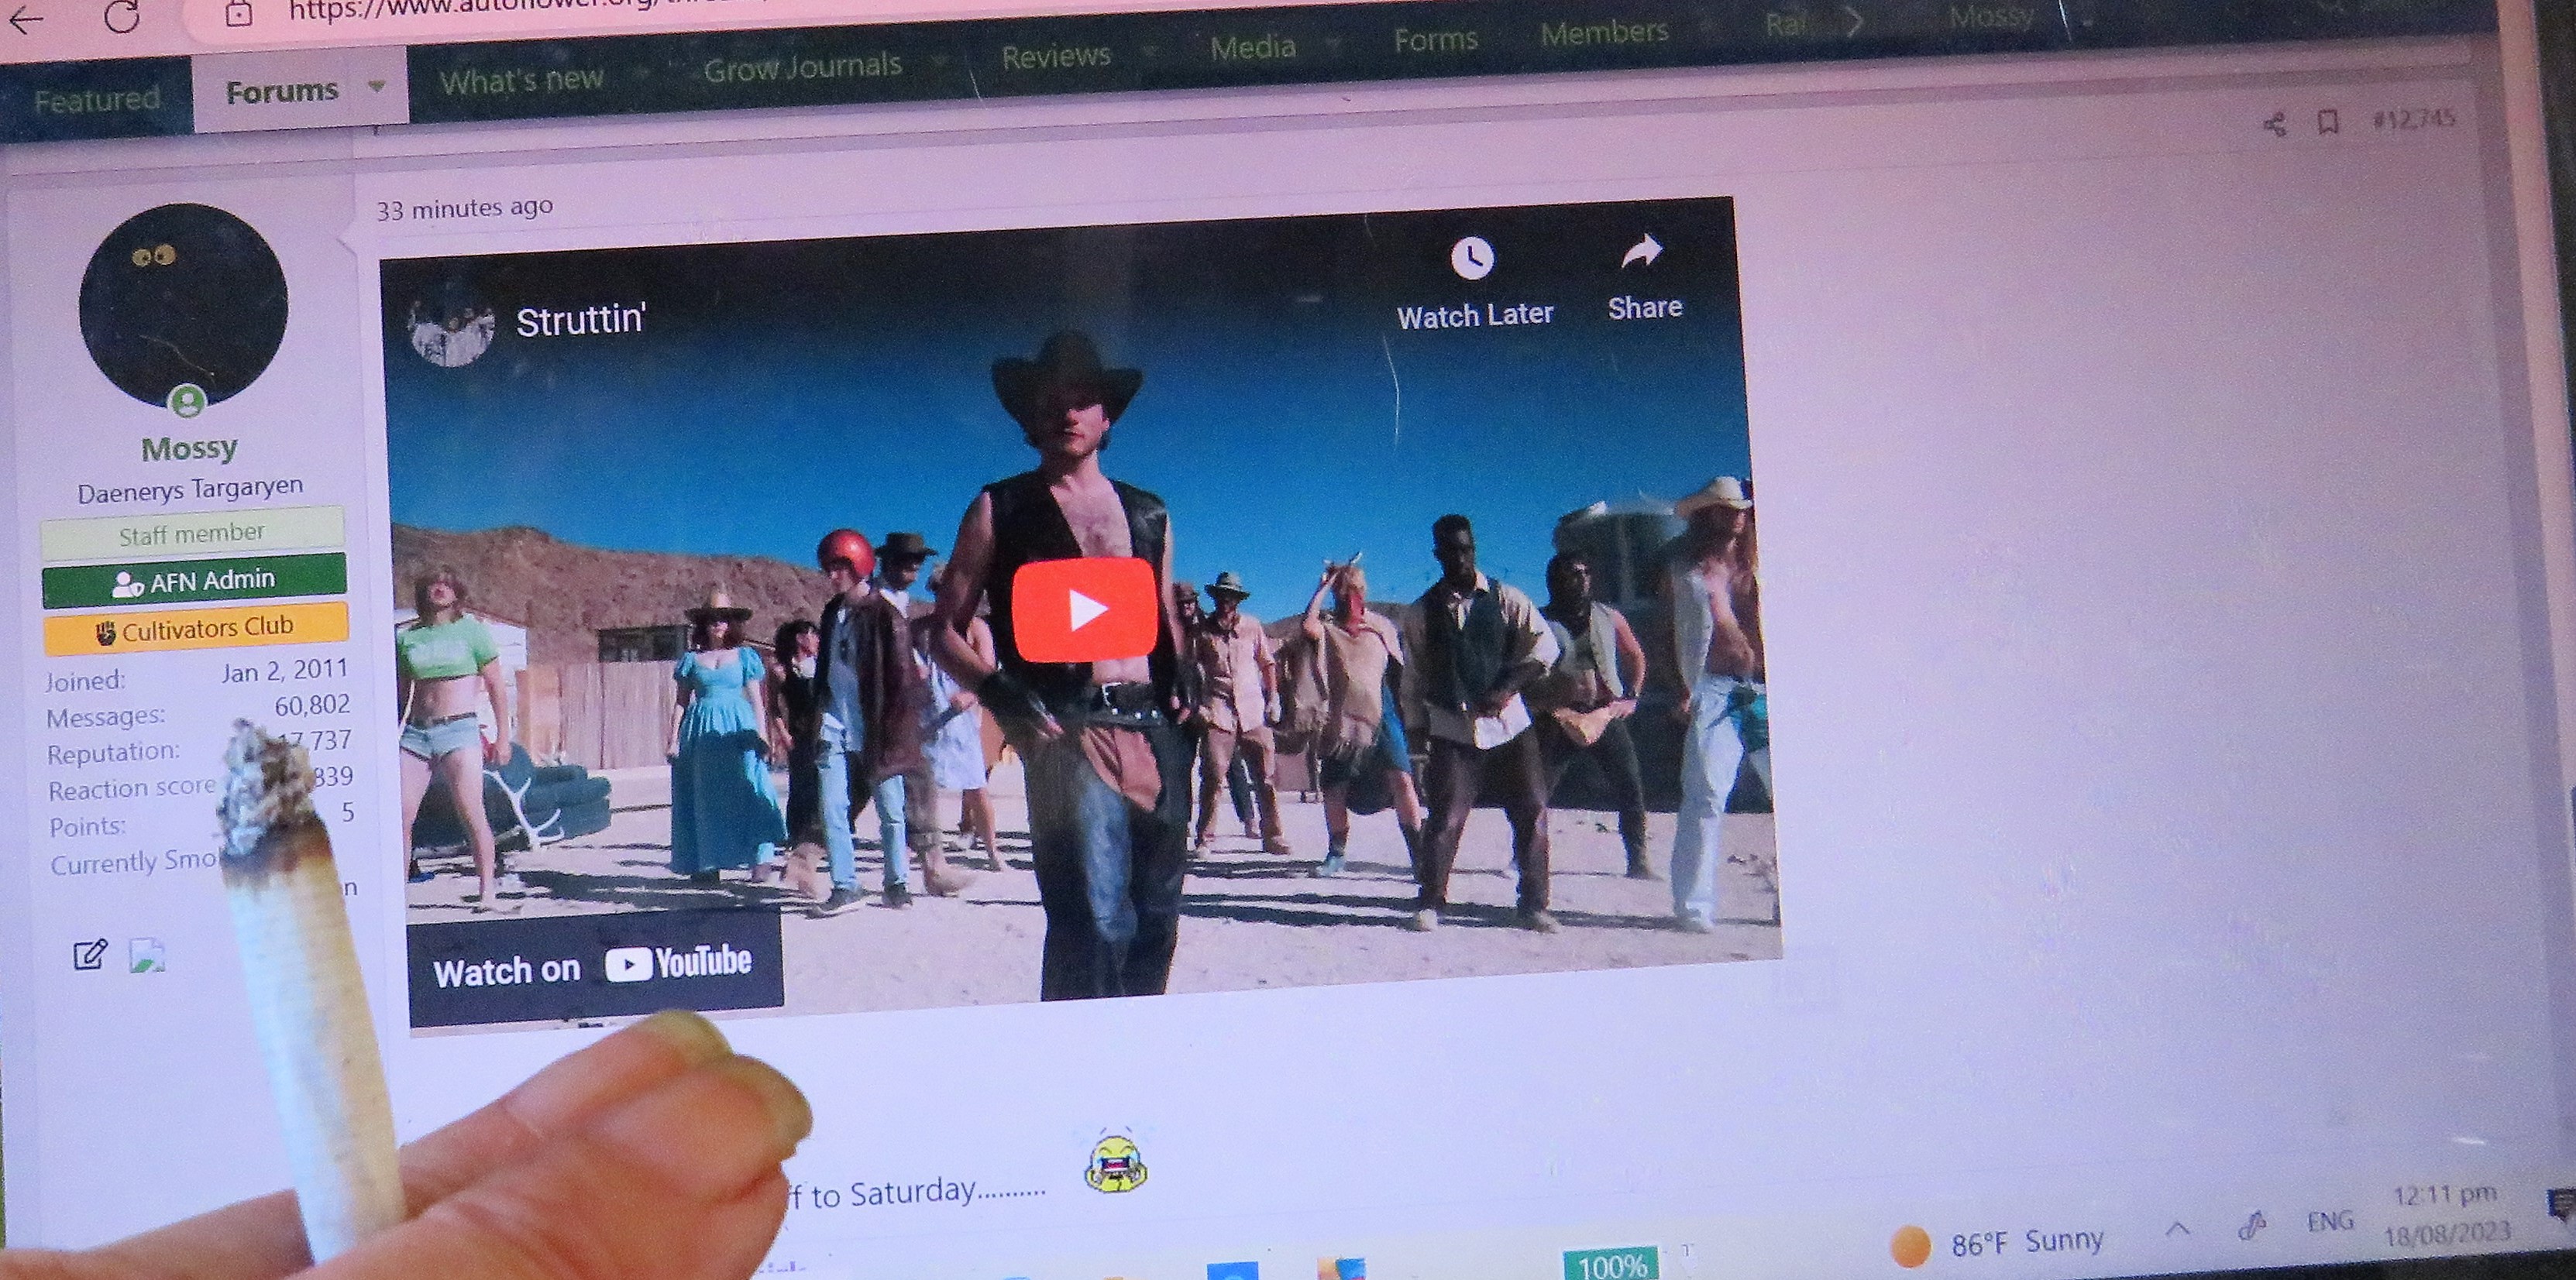
Task: Open the Mossy username profile link
Action: (x=189, y=448)
